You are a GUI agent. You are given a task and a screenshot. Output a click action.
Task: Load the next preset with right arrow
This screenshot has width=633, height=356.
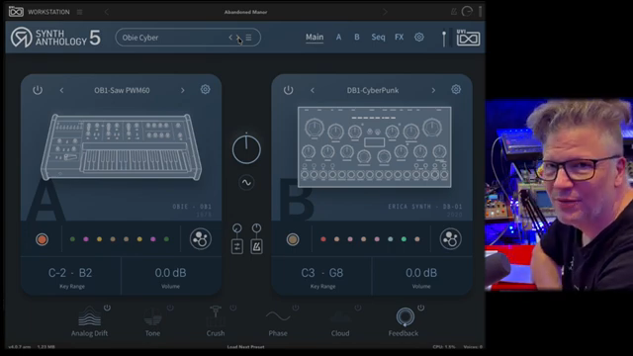(238, 38)
